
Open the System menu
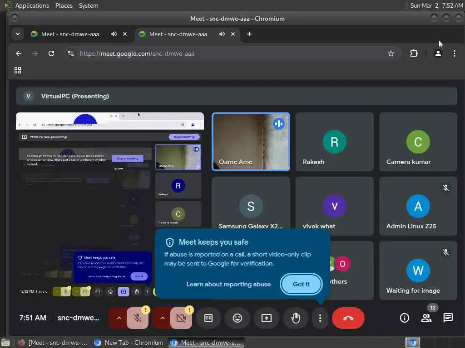click(89, 5)
